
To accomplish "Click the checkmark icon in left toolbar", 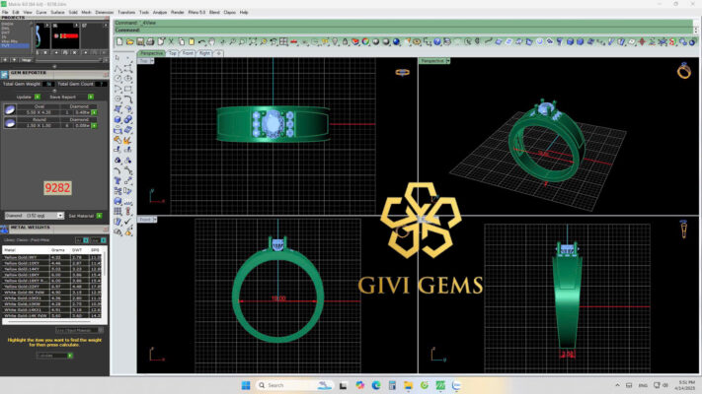I will (128, 222).
